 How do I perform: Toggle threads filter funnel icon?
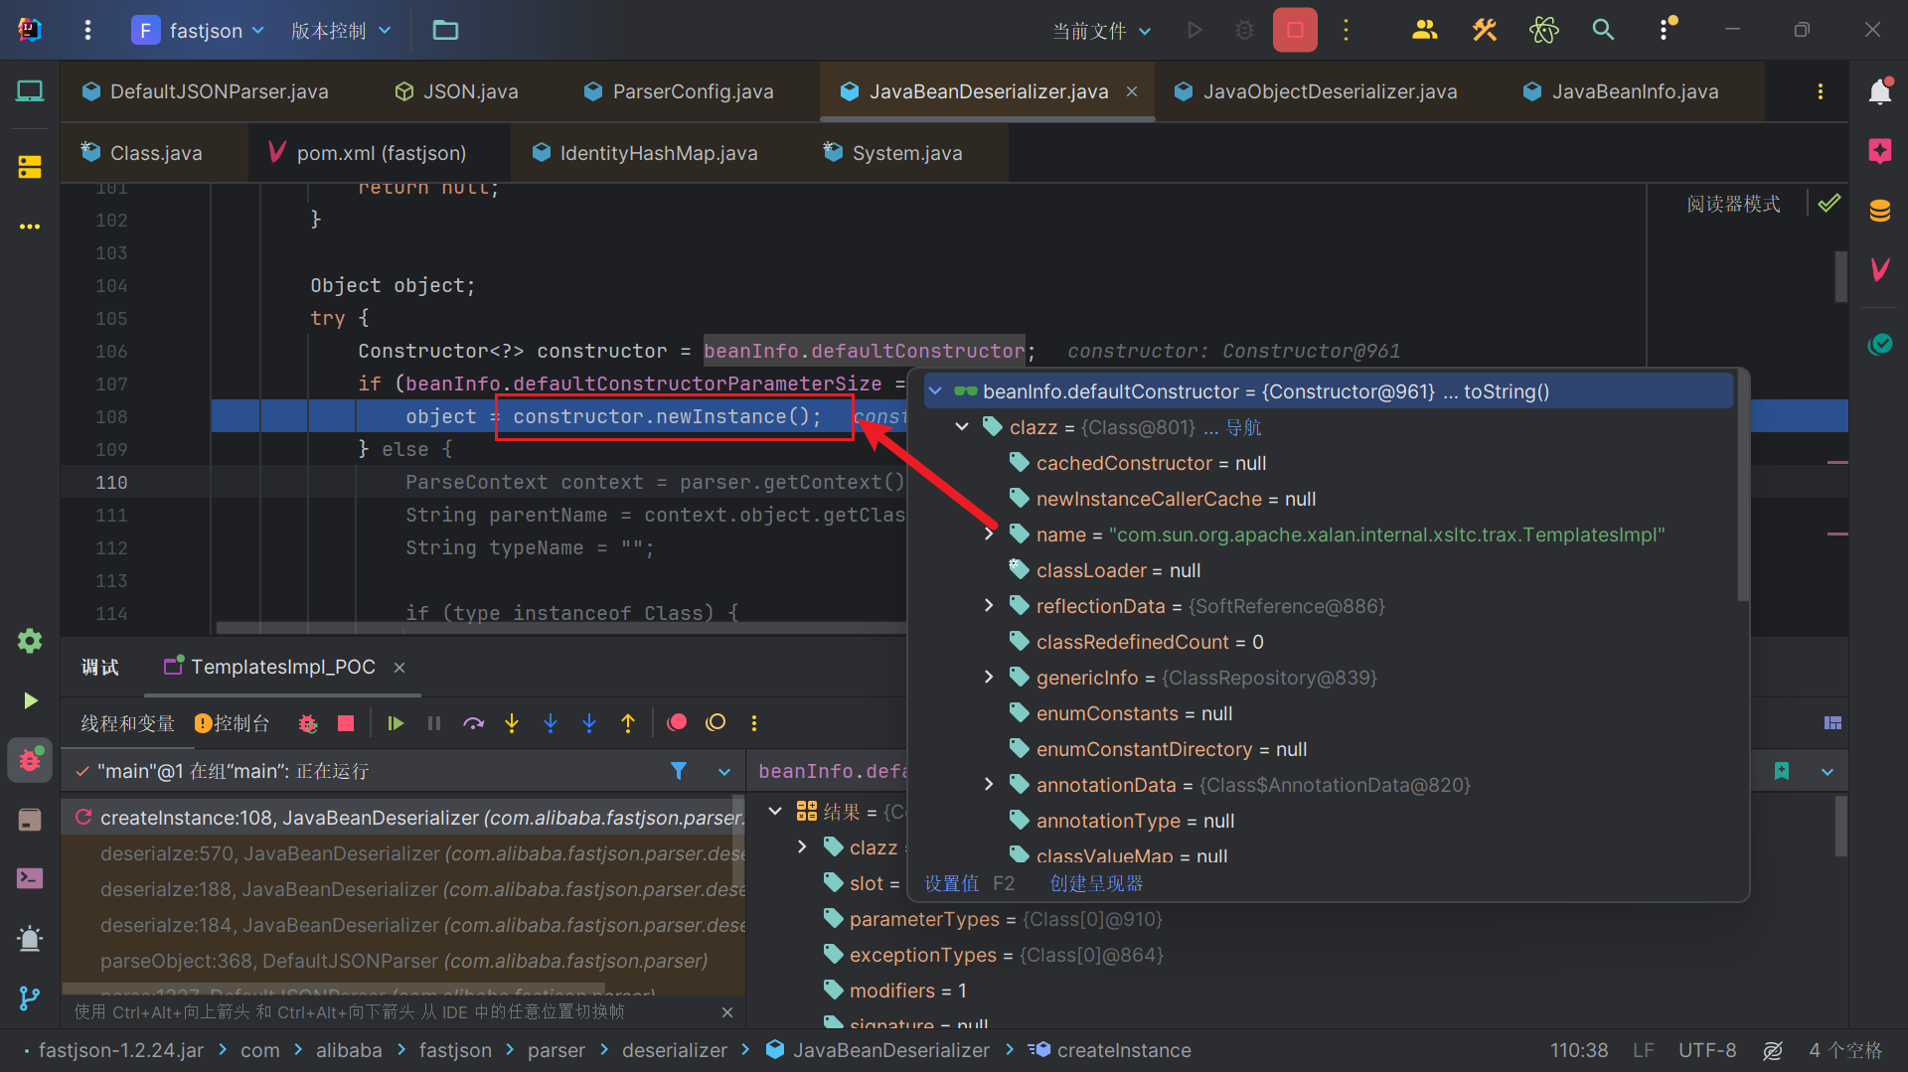tap(679, 771)
